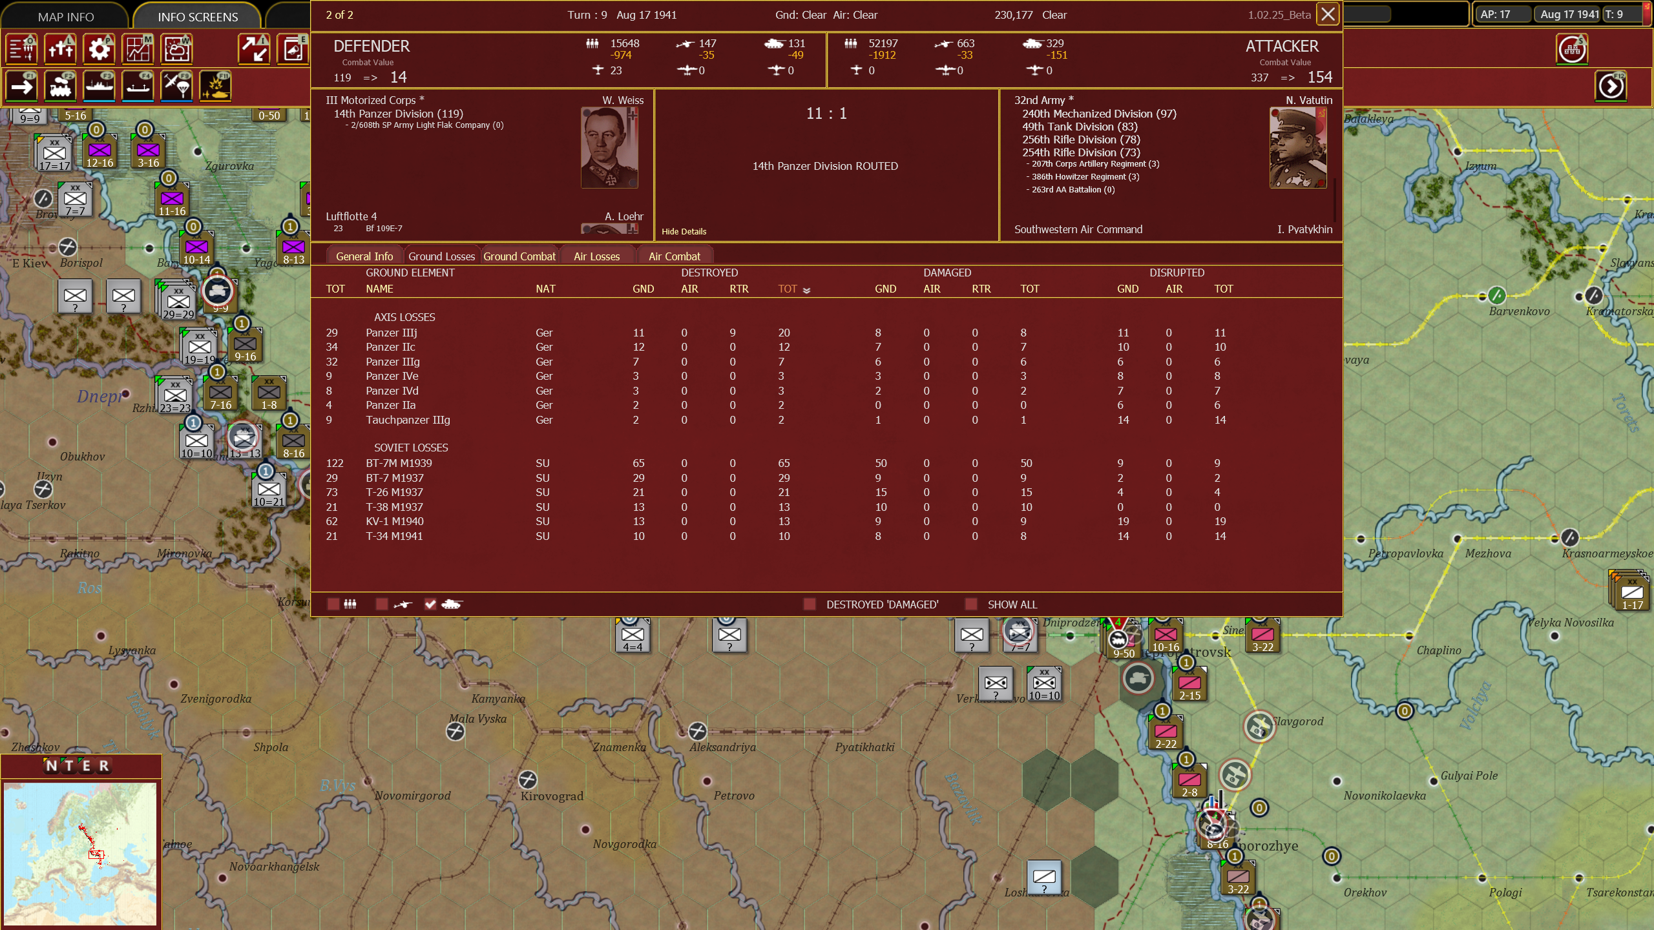This screenshot has width=1654, height=930.
Task: Switch to the Ground Combat tab
Action: pos(519,256)
